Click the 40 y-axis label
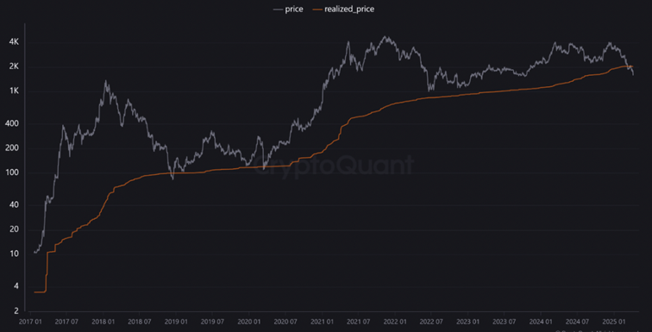The image size is (652, 332). [15, 205]
